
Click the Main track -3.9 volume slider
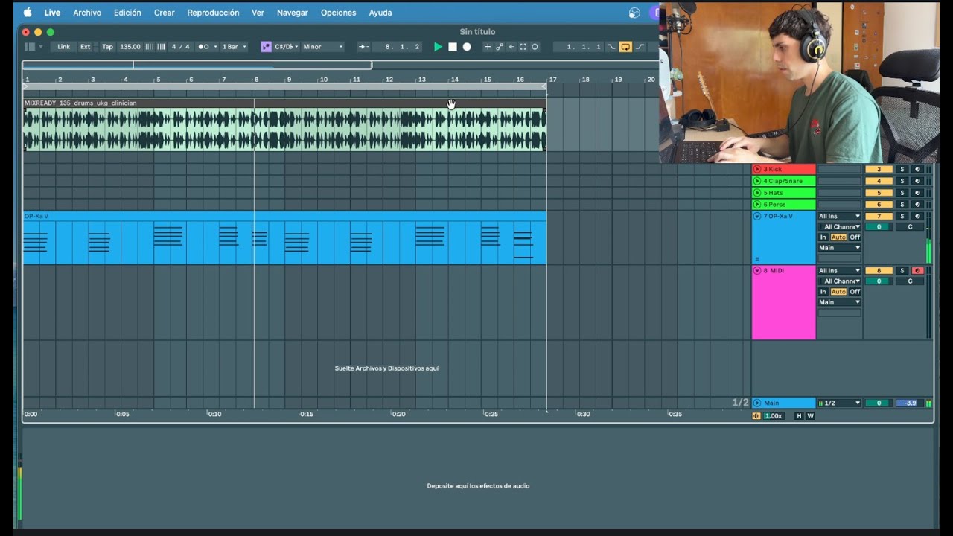(x=910, y=403)
